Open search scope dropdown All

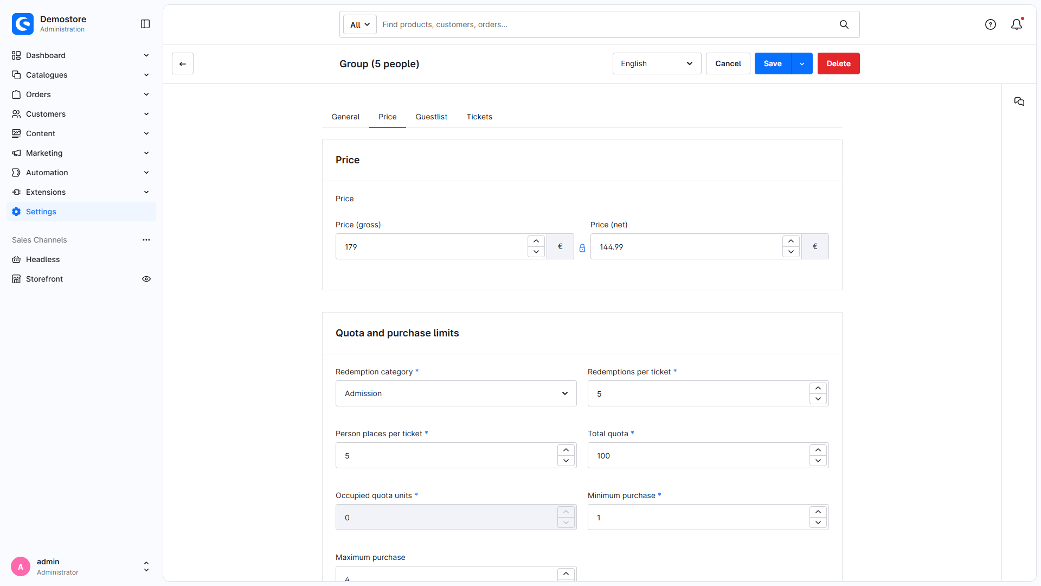click(x=360, y=24)
